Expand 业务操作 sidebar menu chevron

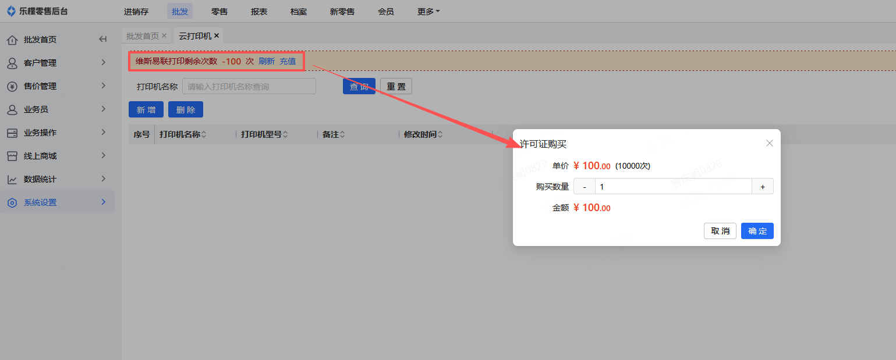(x=103, y=132)
